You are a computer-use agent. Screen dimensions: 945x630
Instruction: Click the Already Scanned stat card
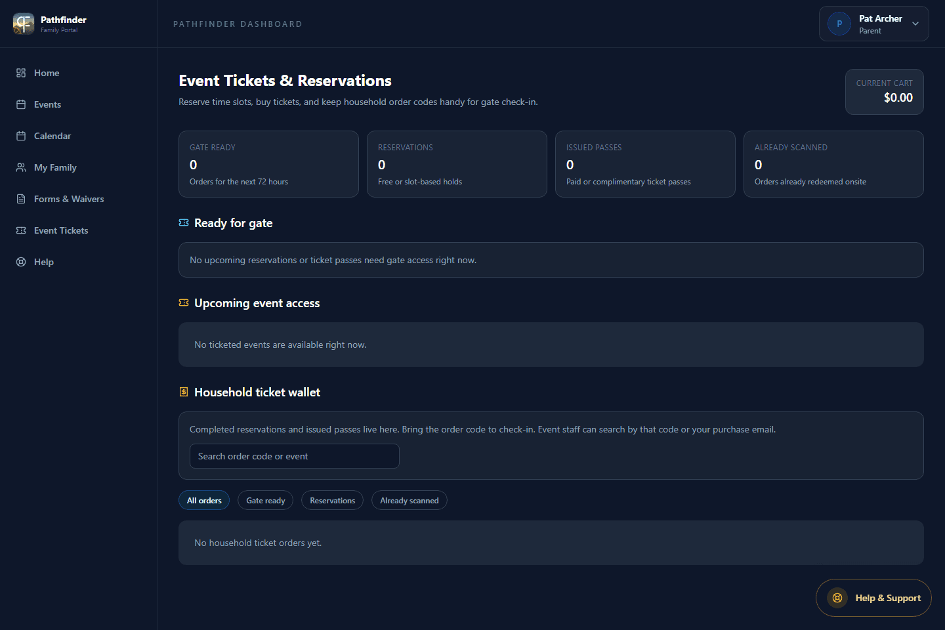tap(833, 164)
